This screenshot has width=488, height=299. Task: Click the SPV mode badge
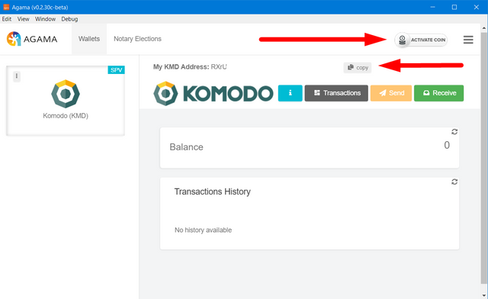point(116,69)
